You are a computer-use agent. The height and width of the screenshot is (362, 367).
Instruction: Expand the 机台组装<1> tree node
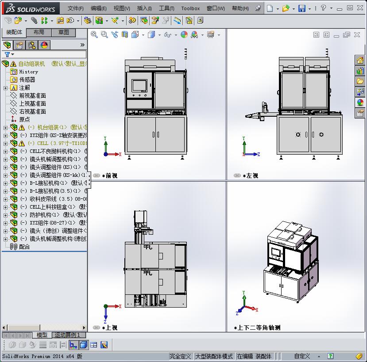(5, 128)
